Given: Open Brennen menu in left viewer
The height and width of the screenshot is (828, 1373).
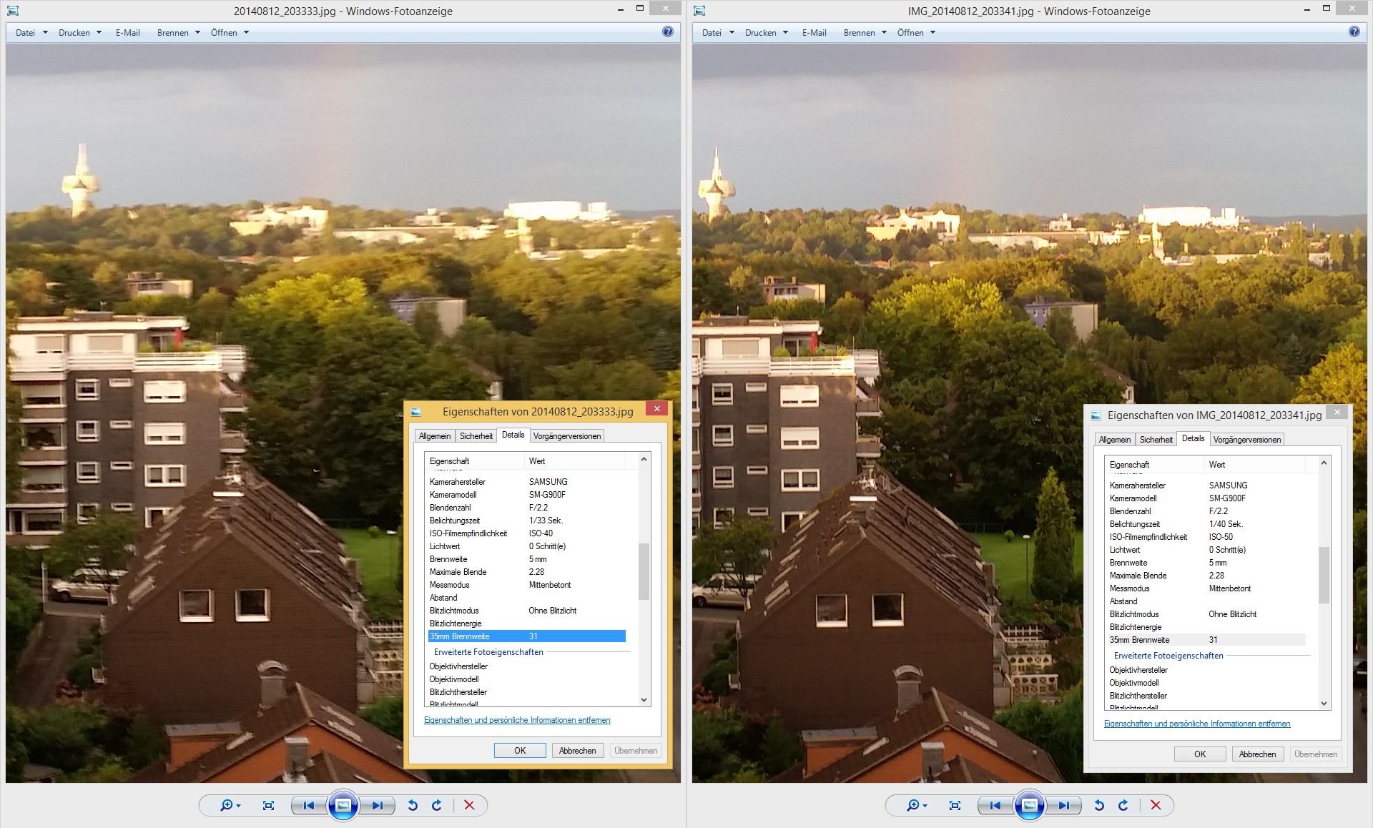Looking at the screenshot, I should [179, 32].
